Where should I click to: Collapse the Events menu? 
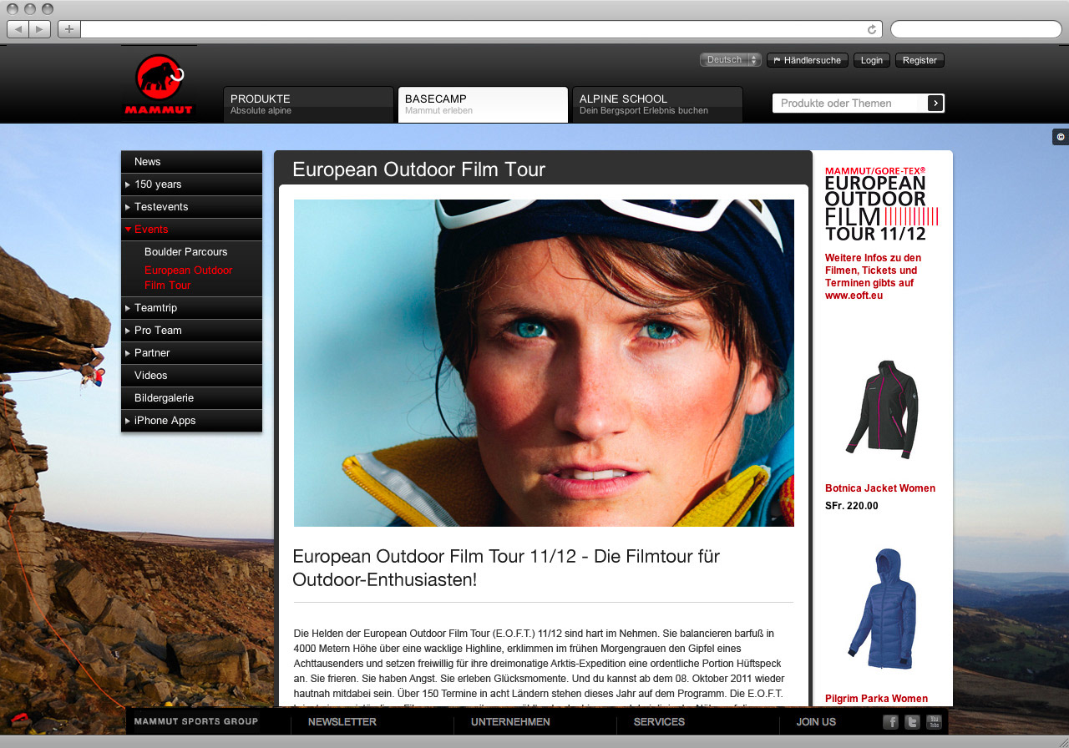[x=191, y=230]
